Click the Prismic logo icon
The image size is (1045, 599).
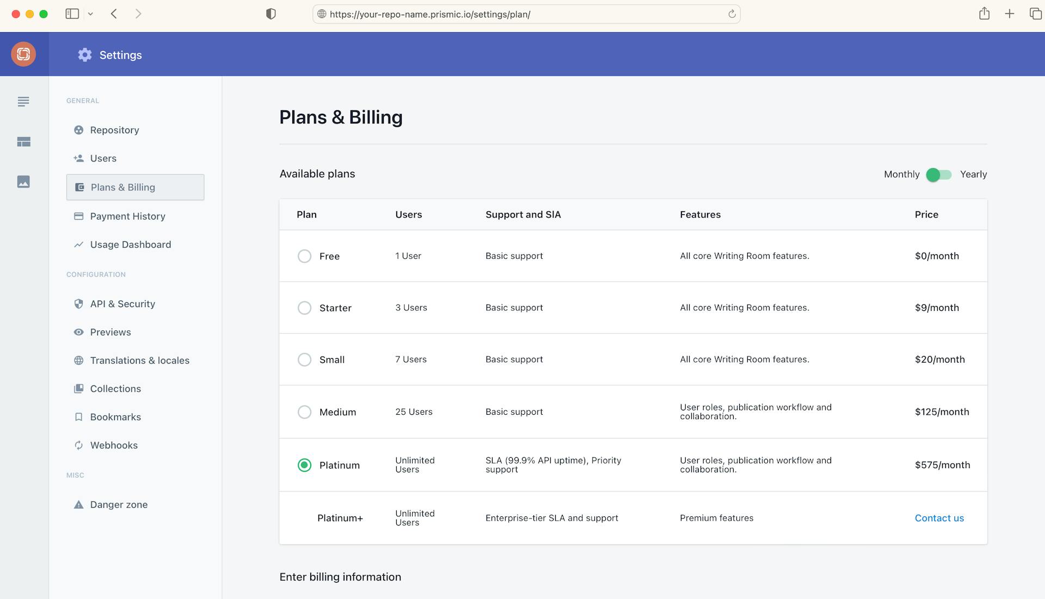pyautogui.click(x=23, y=54)
